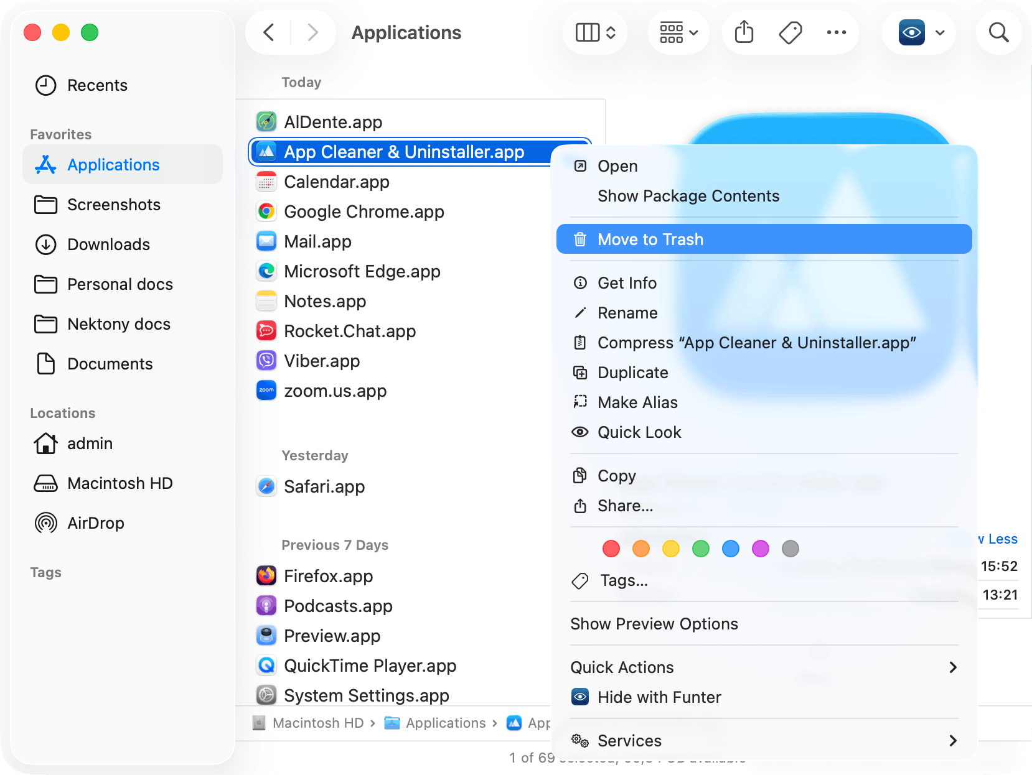The image size is (1032, 775).
Task: Open the Safari app icon
Action: 266,486
